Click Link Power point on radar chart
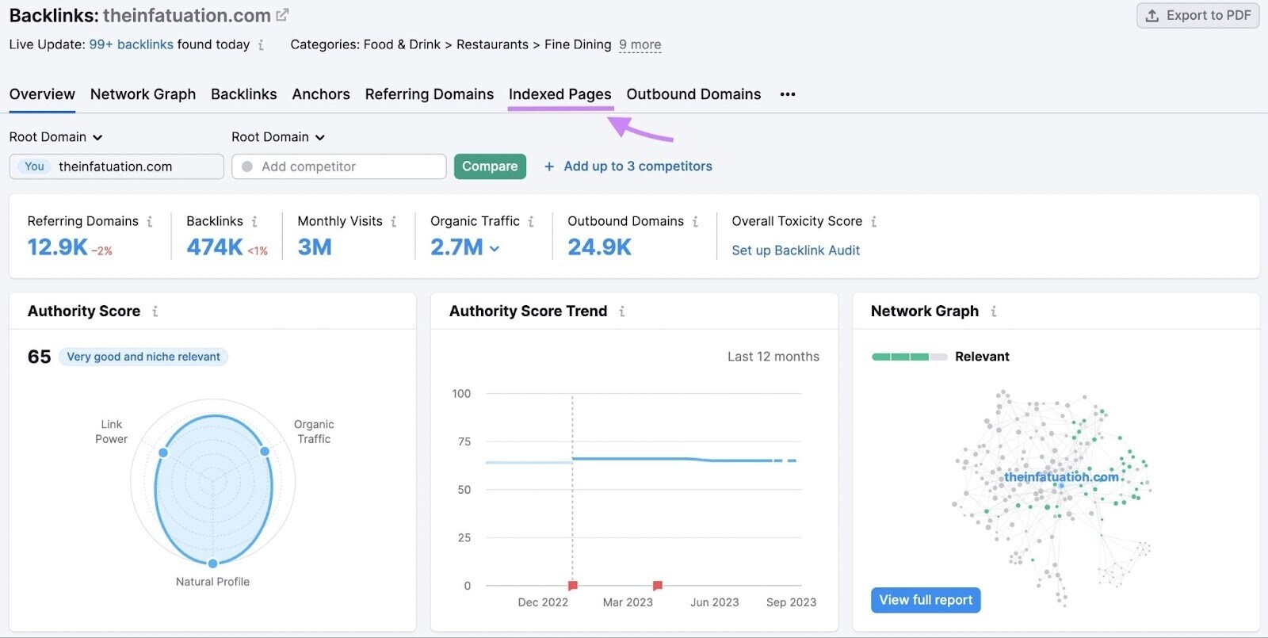The image size is (1268, 638). 163,453
